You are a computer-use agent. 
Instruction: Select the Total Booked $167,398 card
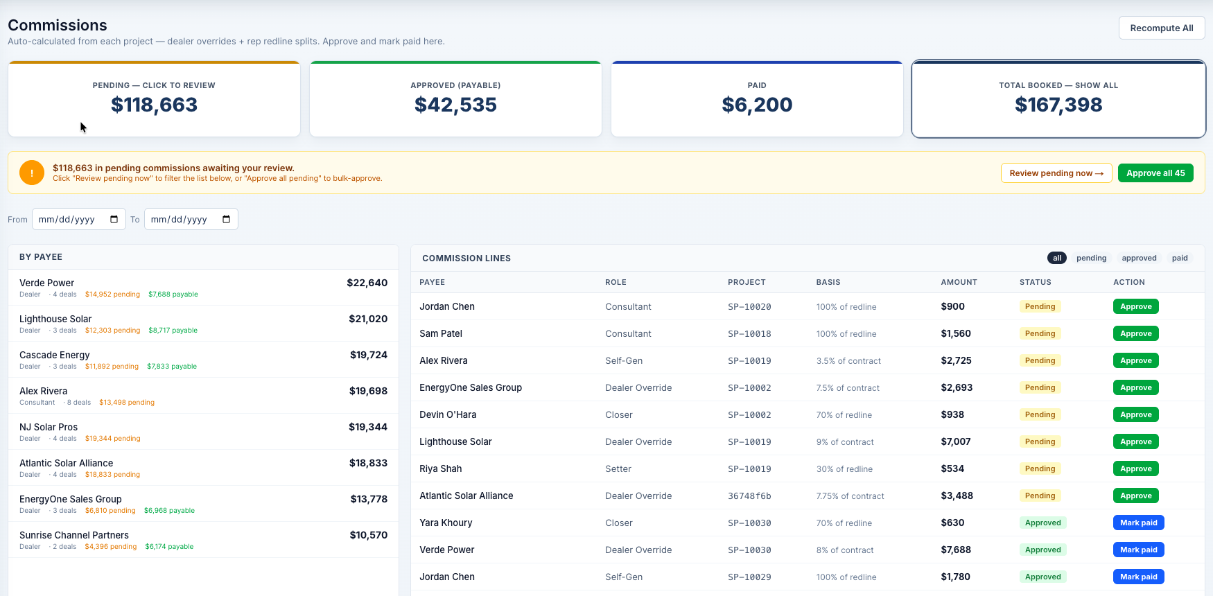[1058, 98]
